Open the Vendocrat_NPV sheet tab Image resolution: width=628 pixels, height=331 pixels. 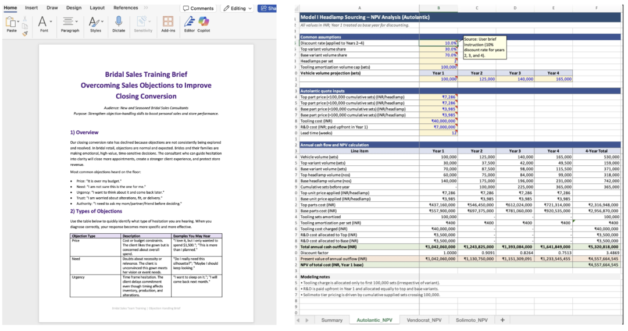pos(424,320)
